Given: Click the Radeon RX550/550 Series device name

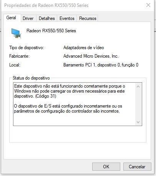Looking at the screenshot, I should [51, 31].
